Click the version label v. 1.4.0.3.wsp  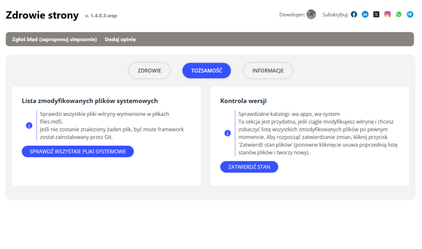coord(101,16)
